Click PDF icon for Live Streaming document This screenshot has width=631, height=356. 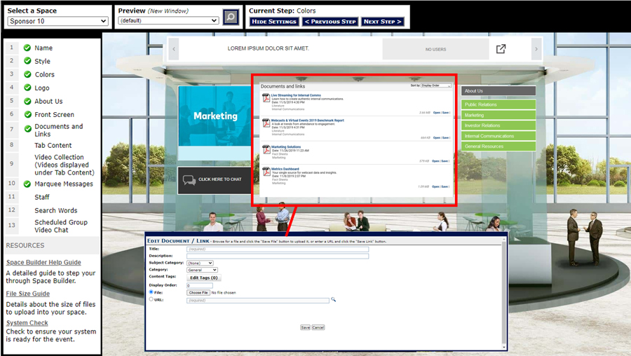(x=266, y=98)
